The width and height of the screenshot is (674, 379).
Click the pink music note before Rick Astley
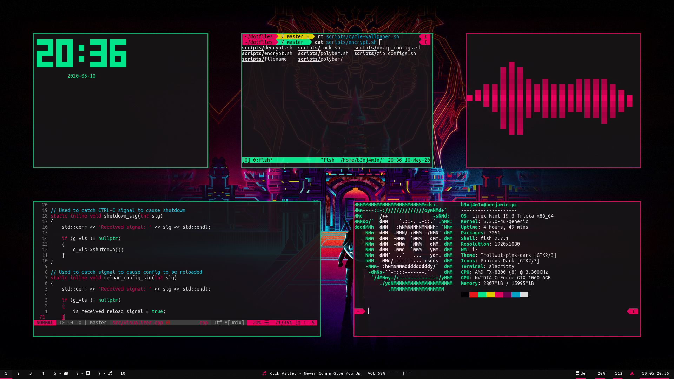coord(264,373)
